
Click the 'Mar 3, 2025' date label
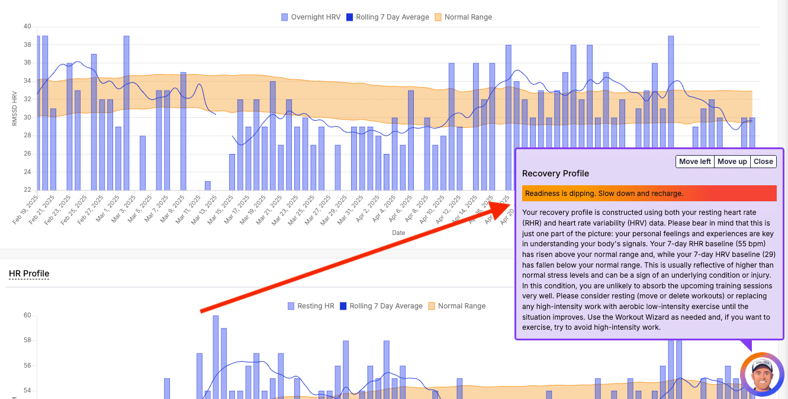tap(123, 210)
